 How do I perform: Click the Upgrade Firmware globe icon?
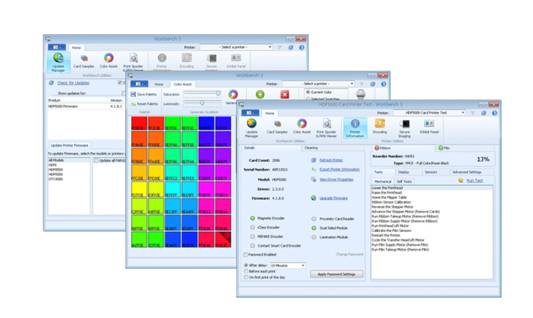pos(313,198)
